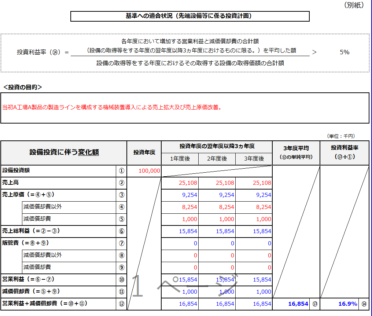372x316 pixels.
Task: Select the 3年度後 column header
Action: click(254, 159)
